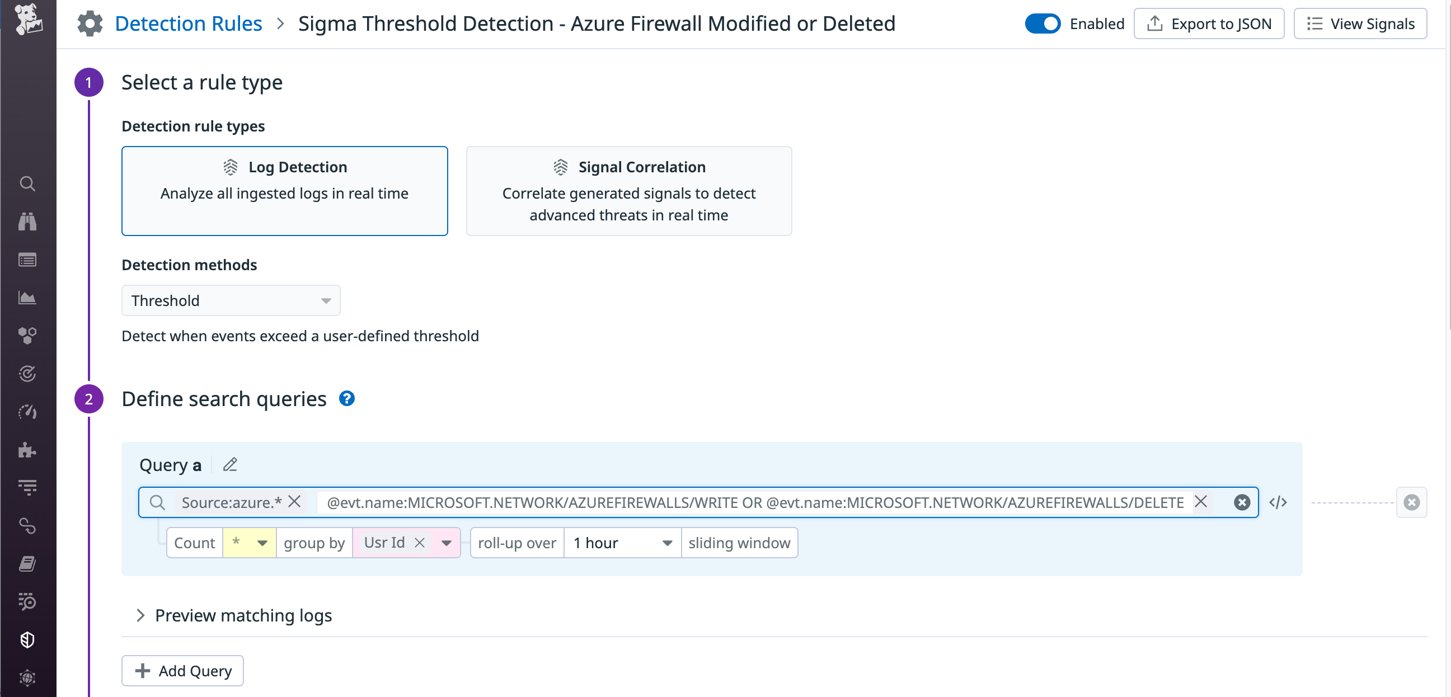
Task: Click the Export to JSON button
Action: (x=1209, y=23)
